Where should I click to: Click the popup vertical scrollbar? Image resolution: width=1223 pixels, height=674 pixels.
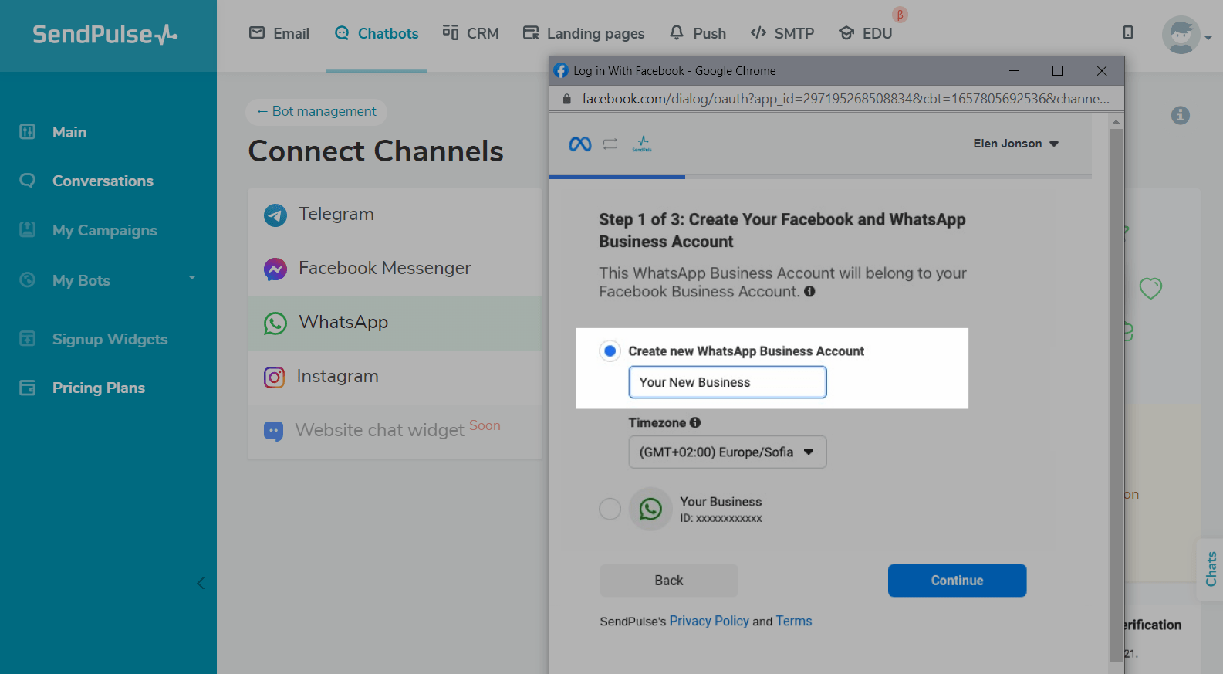pyautogui.click(x=1116, y=394)
